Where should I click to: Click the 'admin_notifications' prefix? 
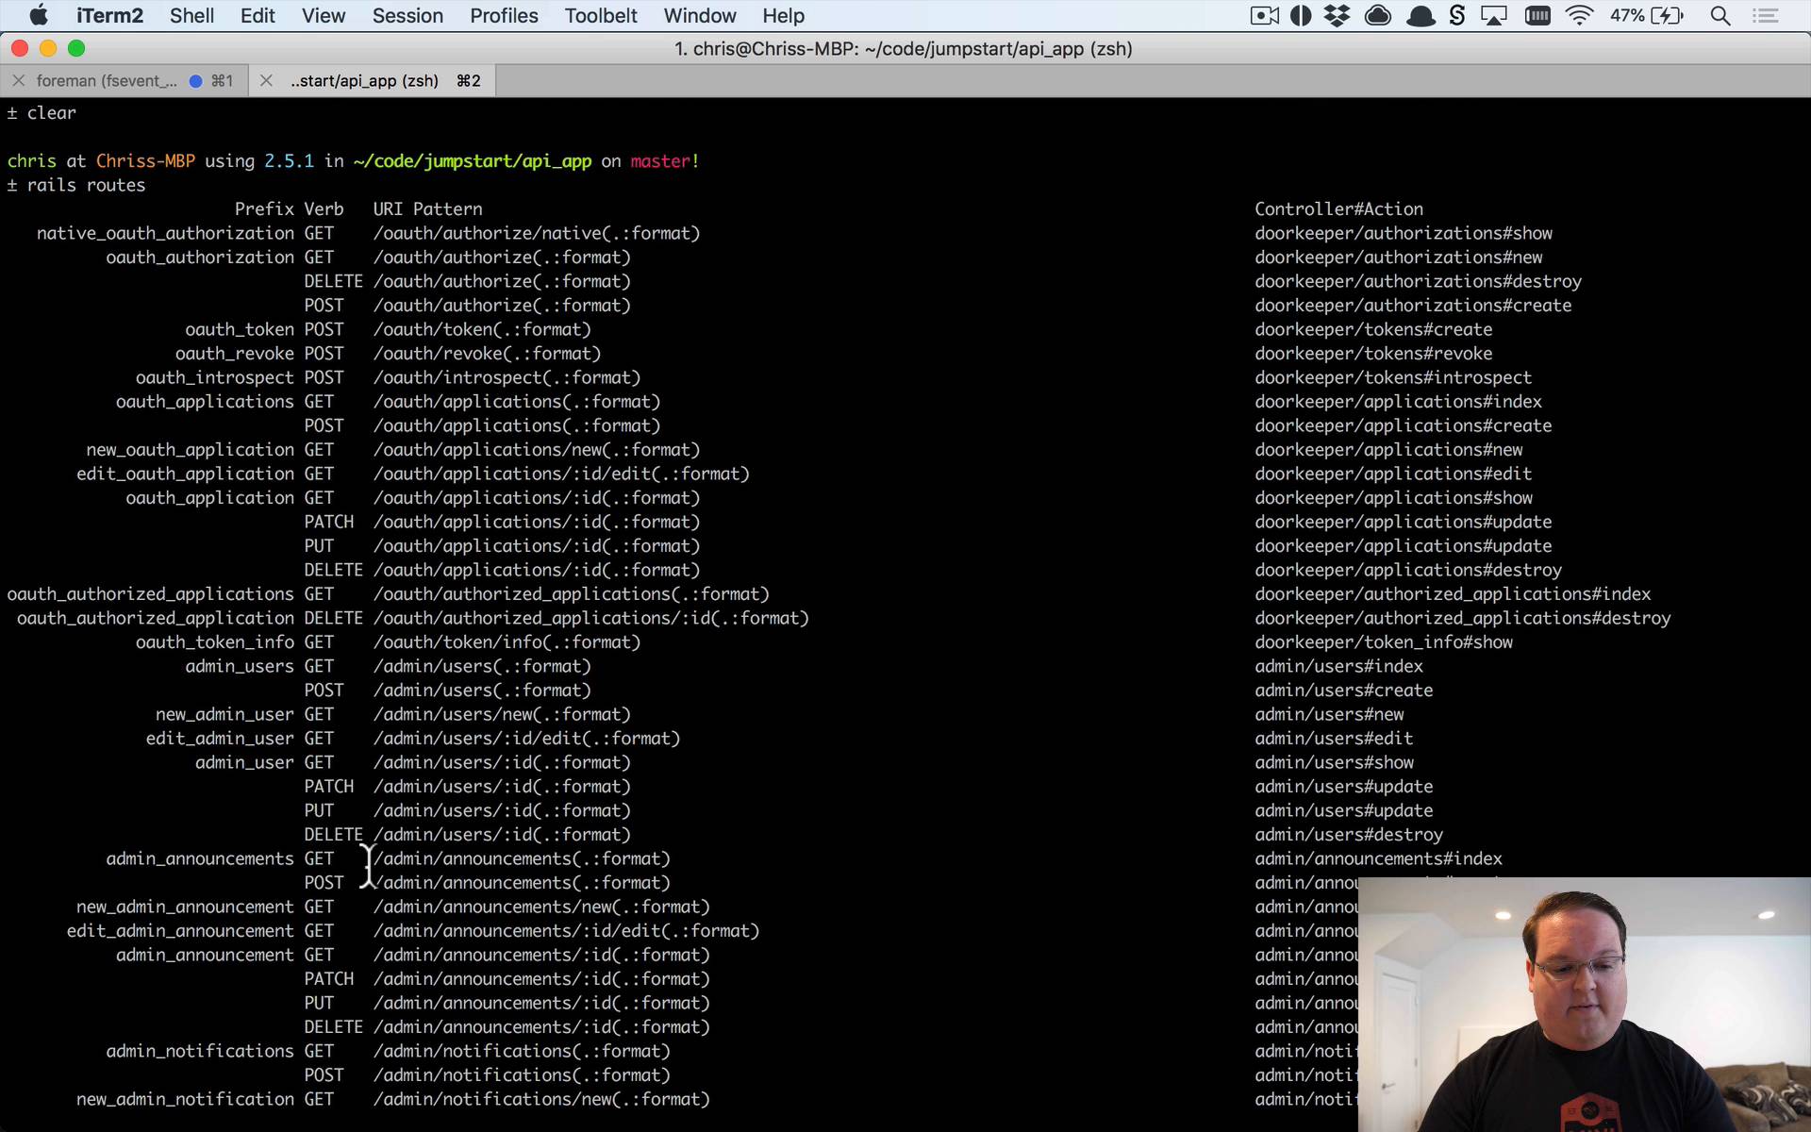[200, 1051]
